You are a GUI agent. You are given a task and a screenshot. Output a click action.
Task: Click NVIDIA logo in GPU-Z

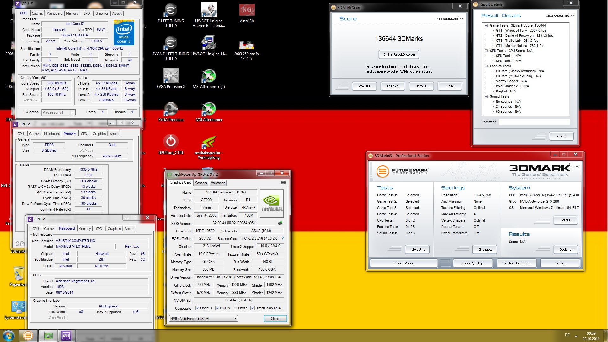click(x=272, y=203)
